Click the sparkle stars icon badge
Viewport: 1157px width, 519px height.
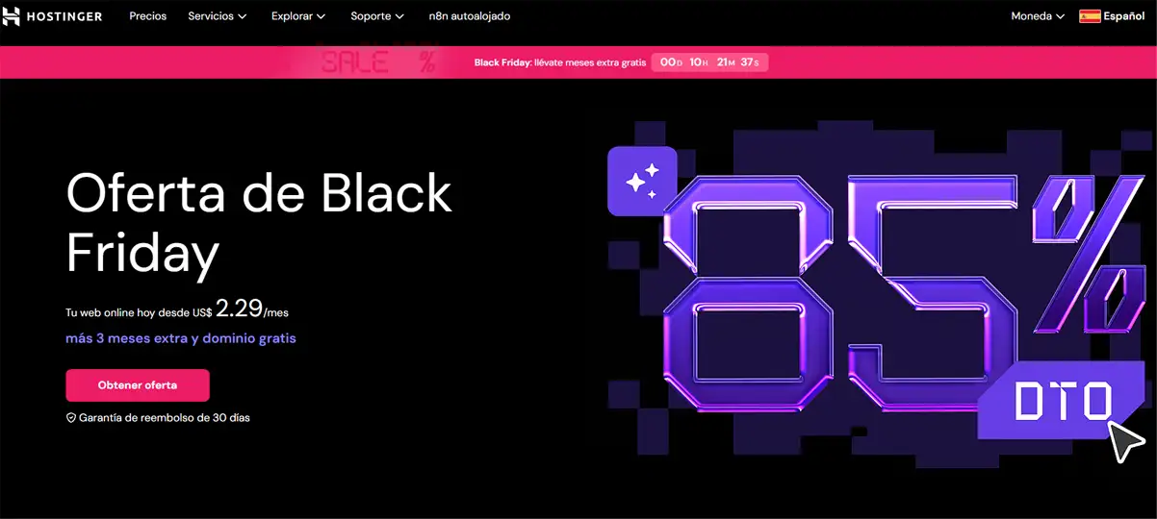[x=642, y=181]
